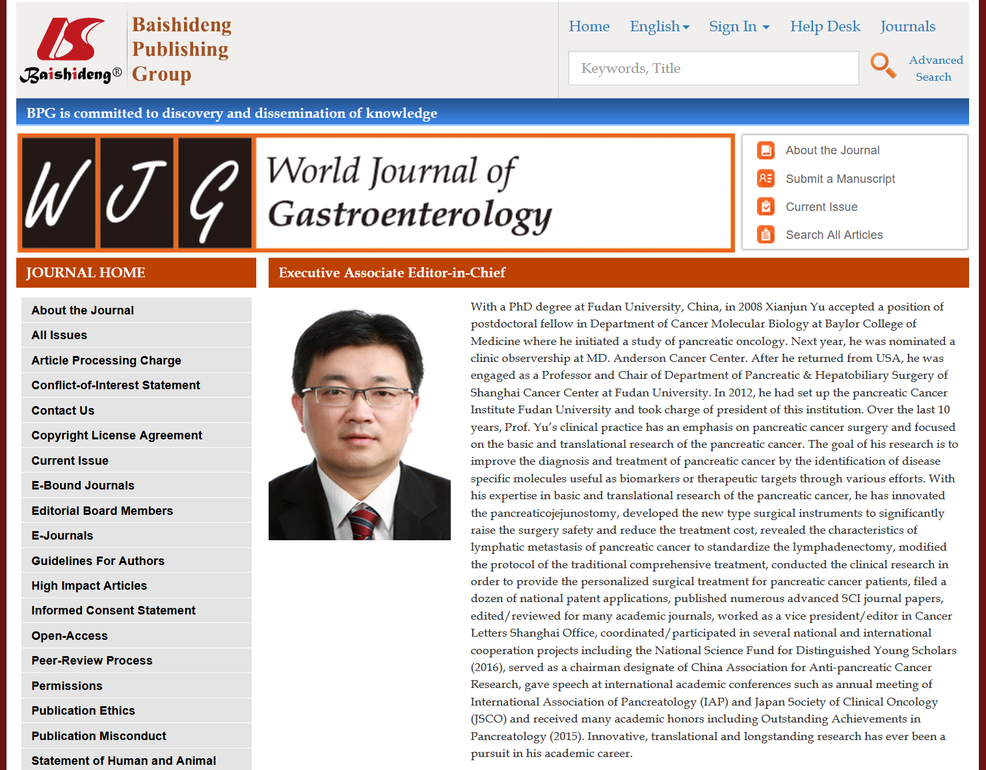Open Peer-Review Process sidebar item
The height and width of the screenshot is (770, 986).
click(137, 661)
